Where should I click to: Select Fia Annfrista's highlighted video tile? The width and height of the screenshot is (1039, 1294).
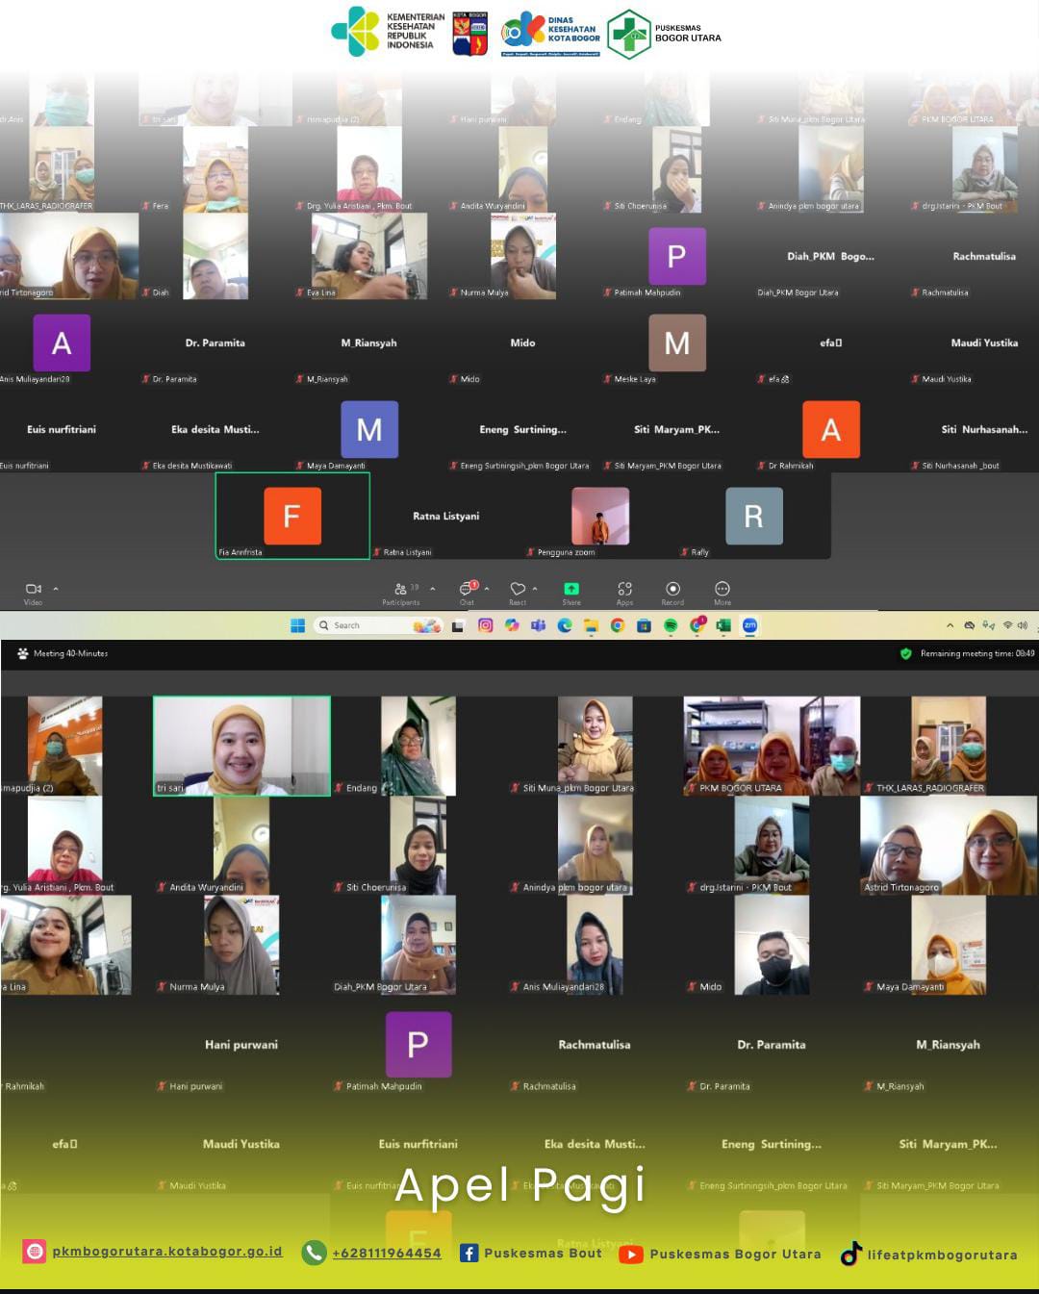click(x=292, y=516)
